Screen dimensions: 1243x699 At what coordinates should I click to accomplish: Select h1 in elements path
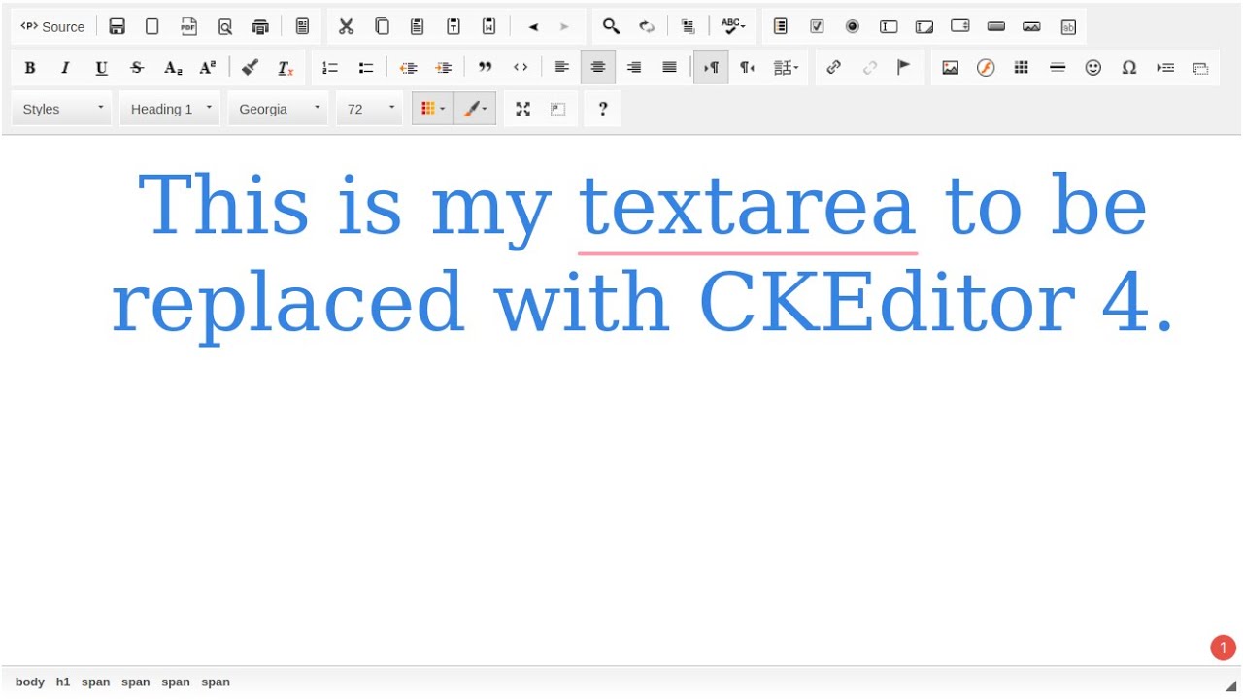pyautogui.click(x=63, y=682)
